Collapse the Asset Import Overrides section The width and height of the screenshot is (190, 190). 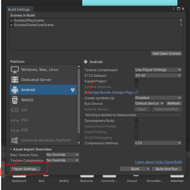(11, 149)
